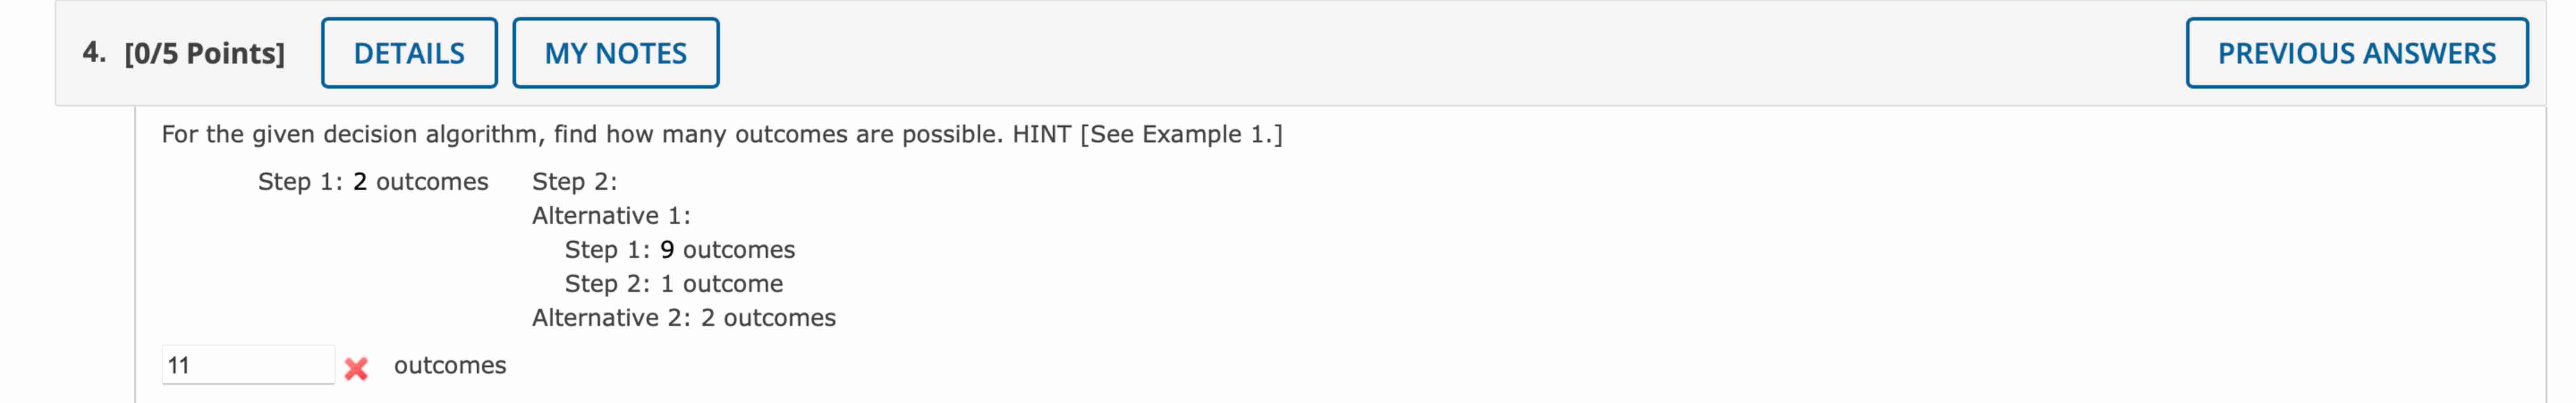Image resolution: width=2576 pixels, height=403 pixels.
Task: Click the Step 1: 2 outcomes text
Action: (372, 182)
